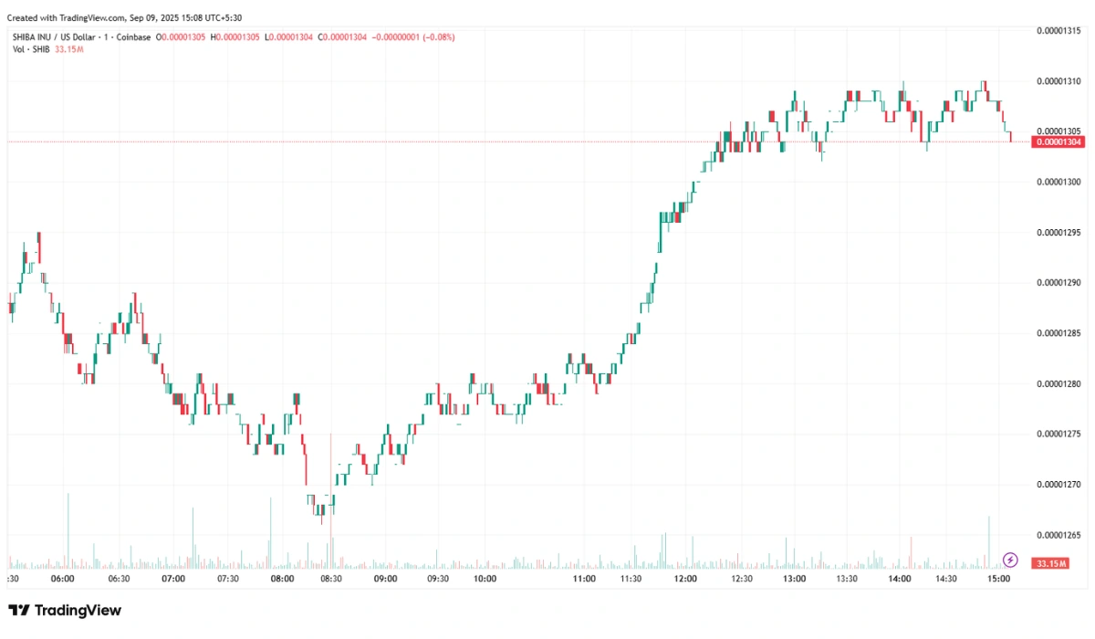Image resolution: width=1095 pixels, height=639 pixels.
Task: Click the red volume label 33.15M on the axis
Action: coord(1049,565)
